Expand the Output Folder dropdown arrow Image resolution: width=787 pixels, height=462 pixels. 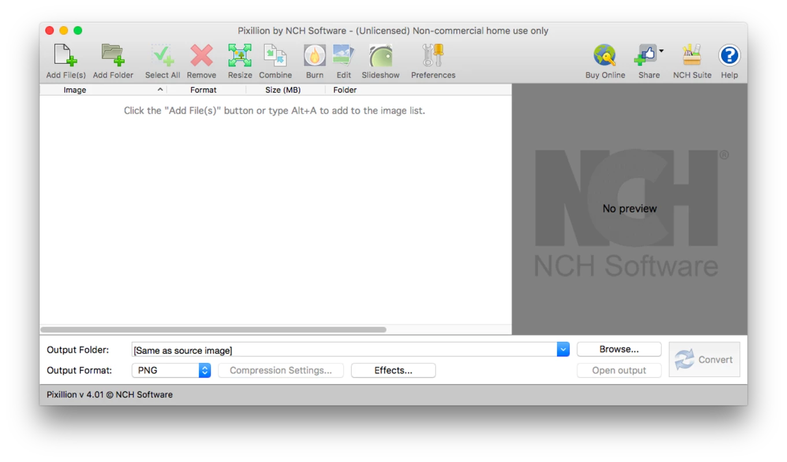pos(563,349)
